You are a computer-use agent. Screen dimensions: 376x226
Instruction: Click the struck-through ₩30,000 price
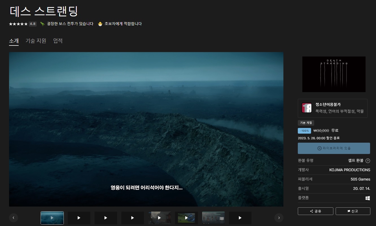click(x=321, y=131)
